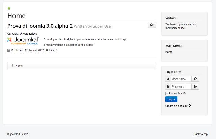Open the Uncategorised category link
Viewport: 216px width, 139px height.
coord(28,34)
